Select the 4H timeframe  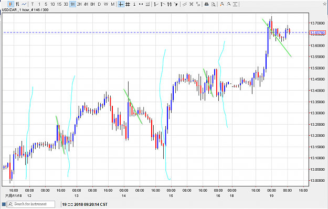(86, 4)
